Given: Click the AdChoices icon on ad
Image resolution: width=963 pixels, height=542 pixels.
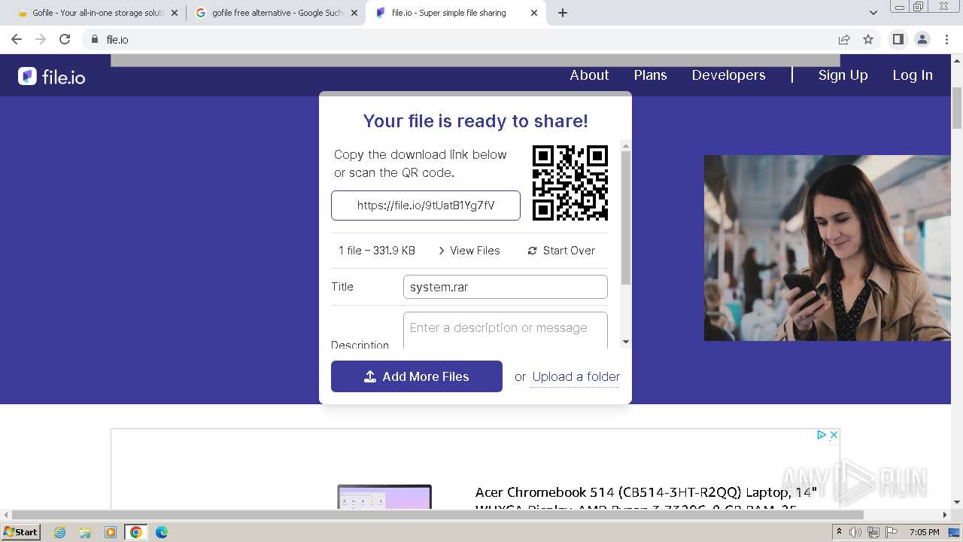Looking at the screenshot, I should pos(822,434).
